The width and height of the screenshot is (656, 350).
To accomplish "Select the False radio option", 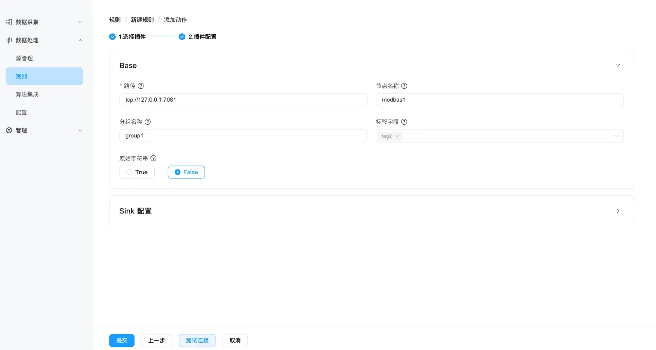I will [x=178, y=172].
